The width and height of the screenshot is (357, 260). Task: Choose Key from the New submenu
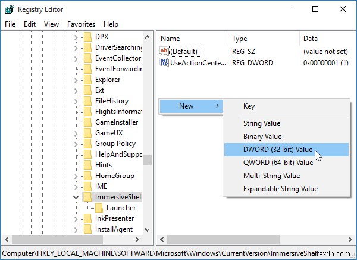pos(286,106)
